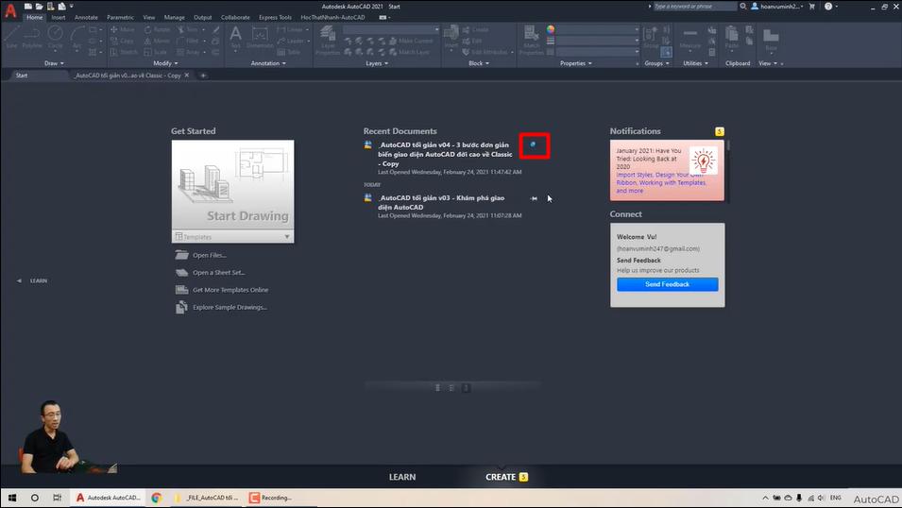Click the Send Feedback button

668,284
